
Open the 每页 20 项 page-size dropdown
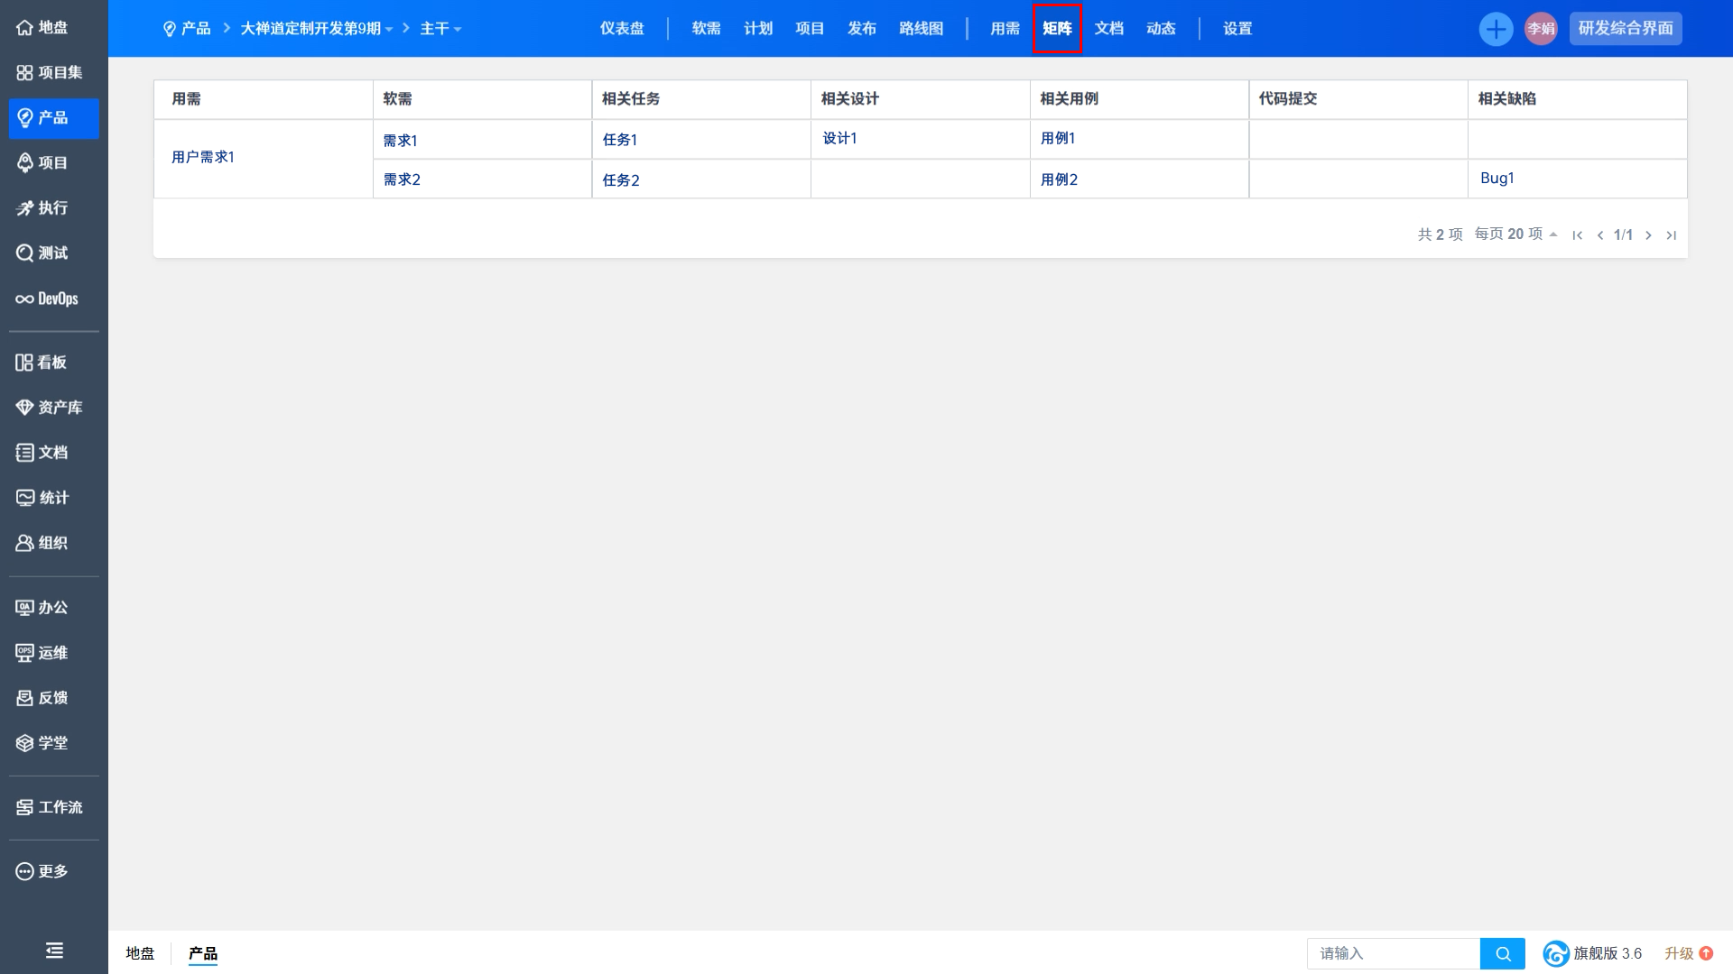(x=1515, y=234)
